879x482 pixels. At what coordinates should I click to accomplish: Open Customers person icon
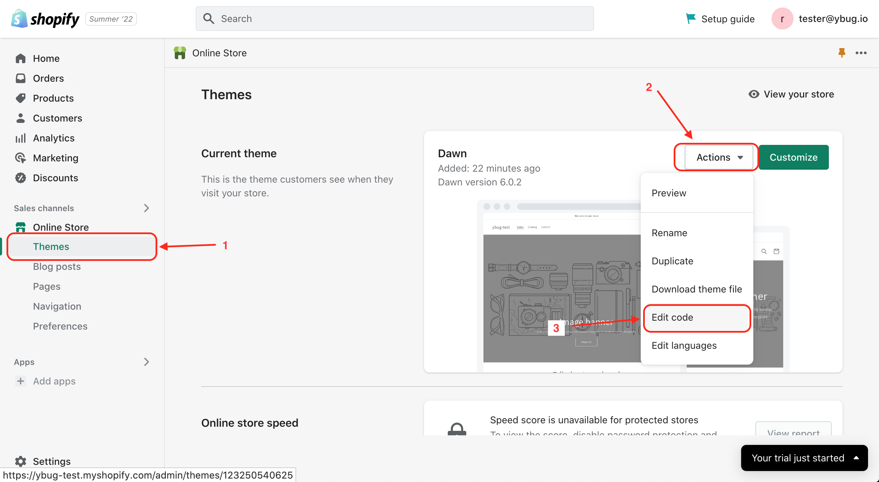point(21,118)
